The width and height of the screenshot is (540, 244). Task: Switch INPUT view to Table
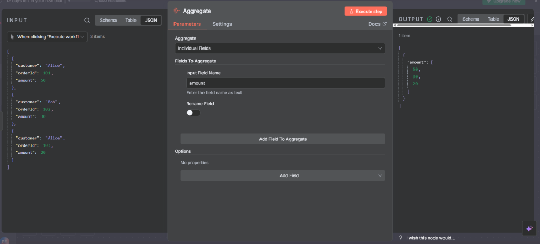[130, 21]
